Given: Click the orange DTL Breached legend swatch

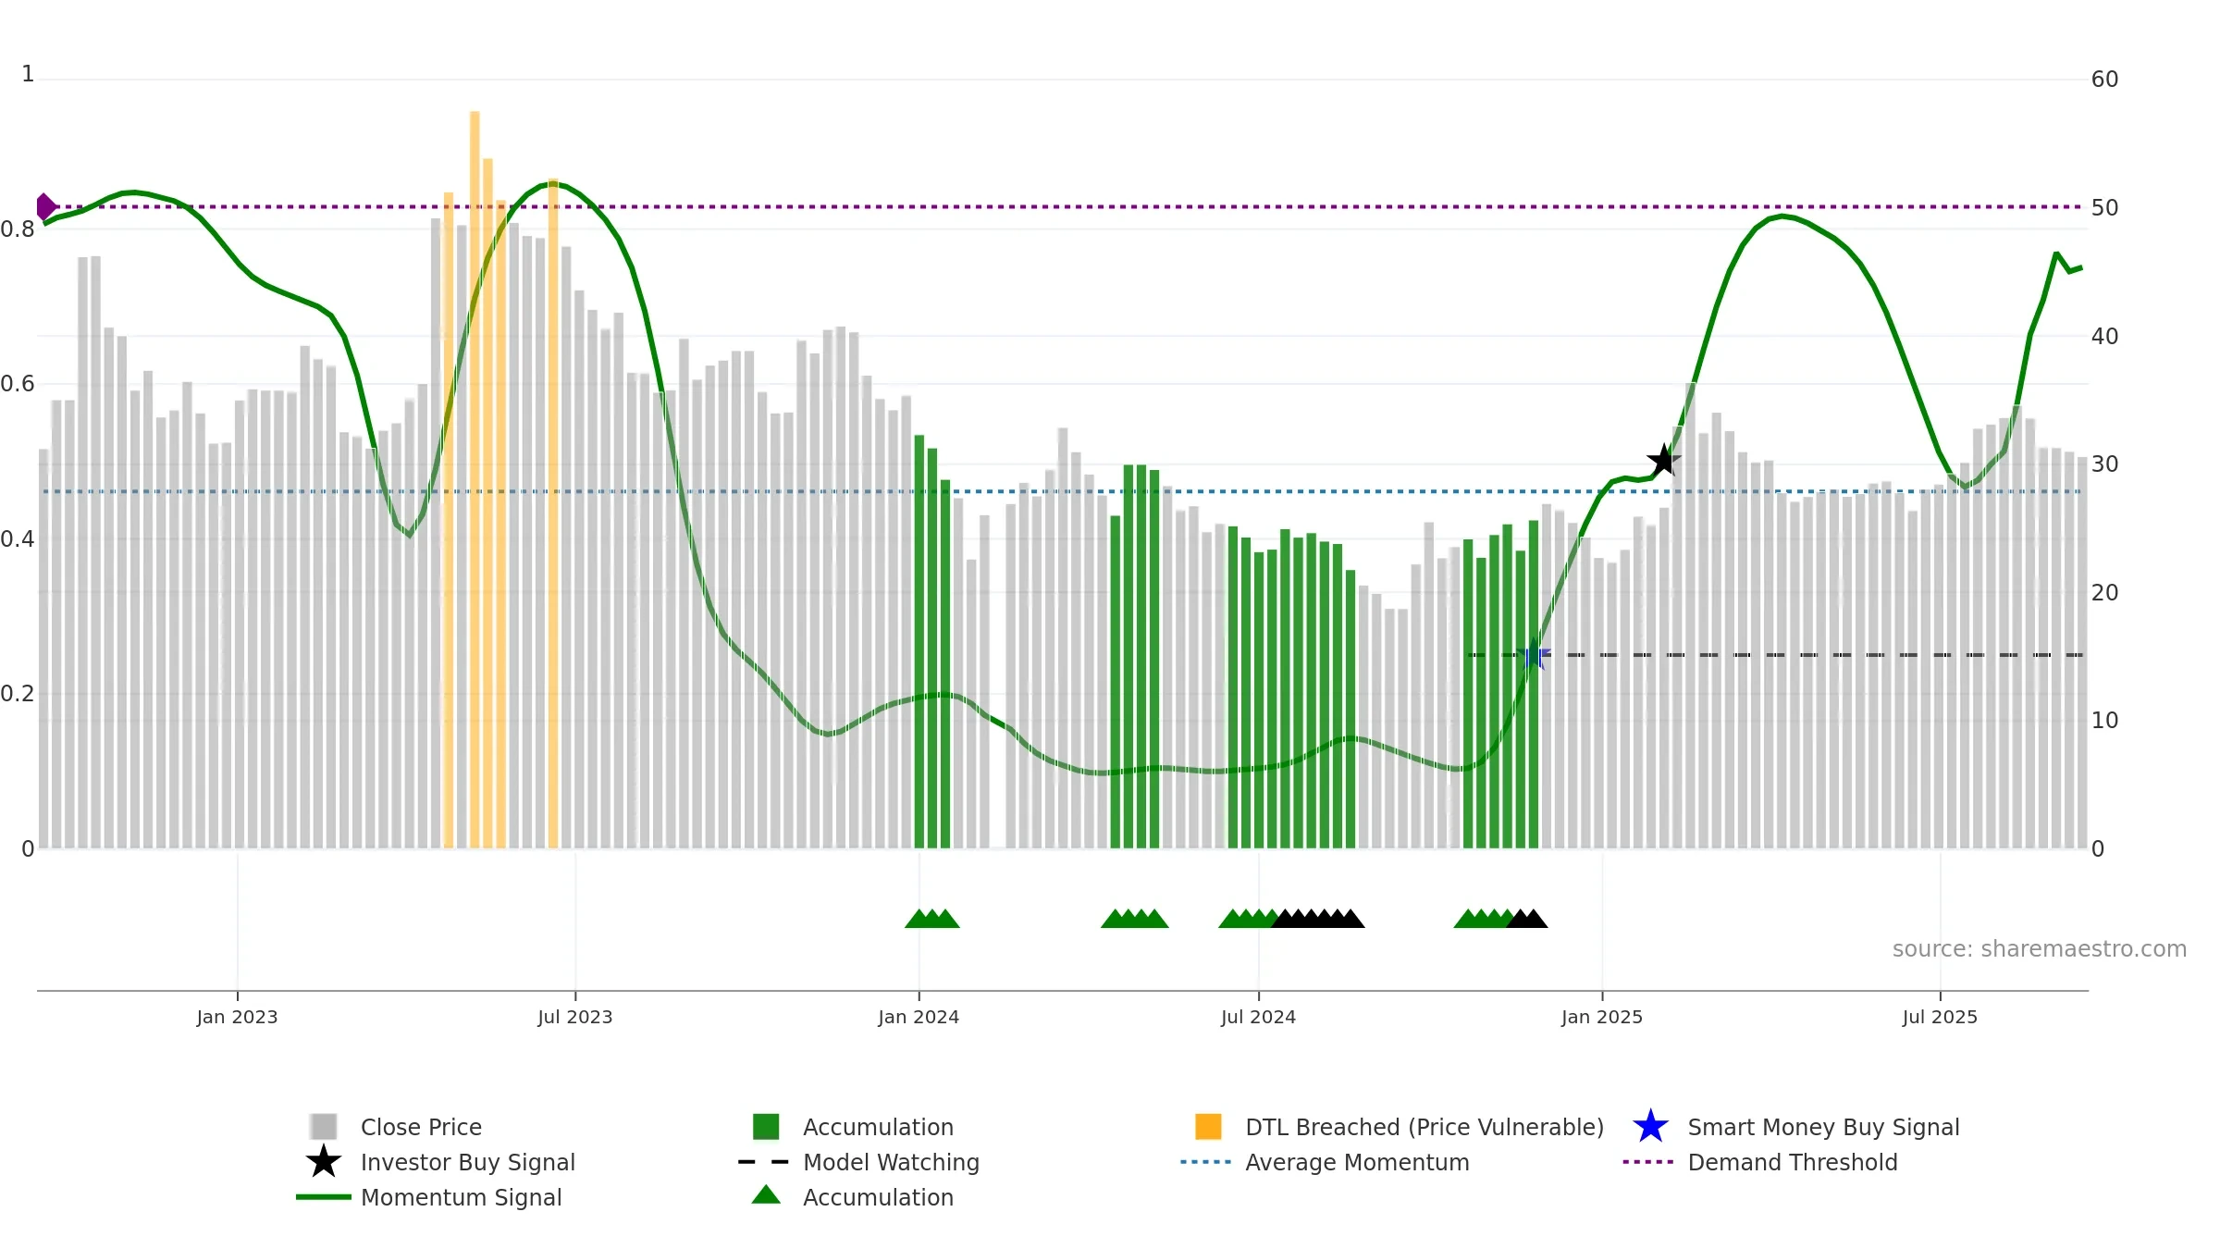Looking at the screenshot, I should (1208, 1127).
